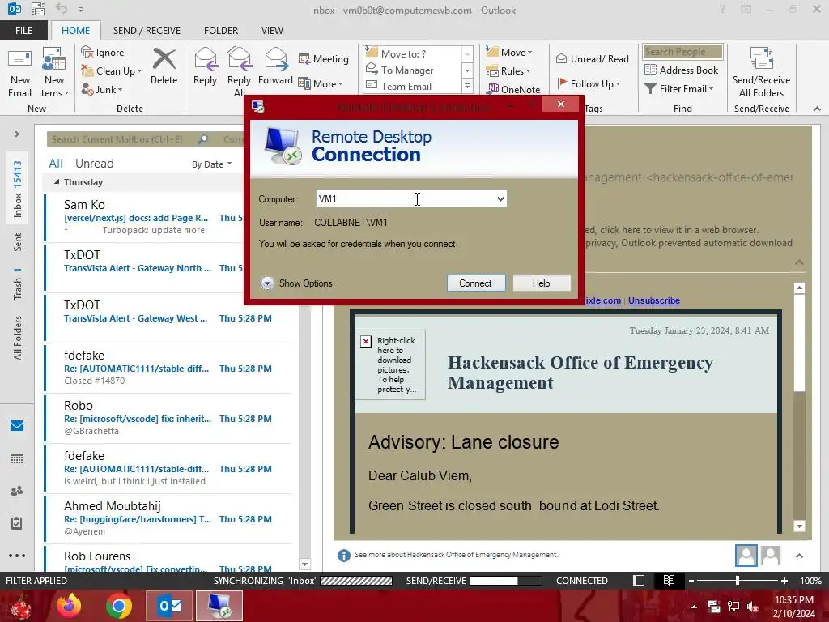Image resolution: width=829 pixels, height=622 pixels.
Task: Open the Address Book
Action: 682,70
